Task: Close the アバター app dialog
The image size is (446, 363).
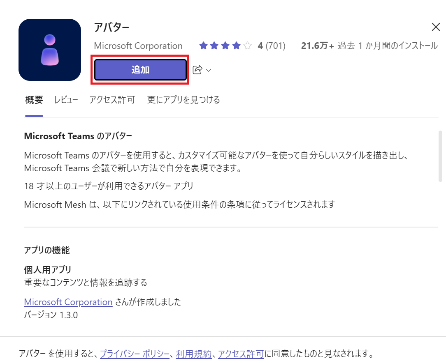Action: (436, 27)
